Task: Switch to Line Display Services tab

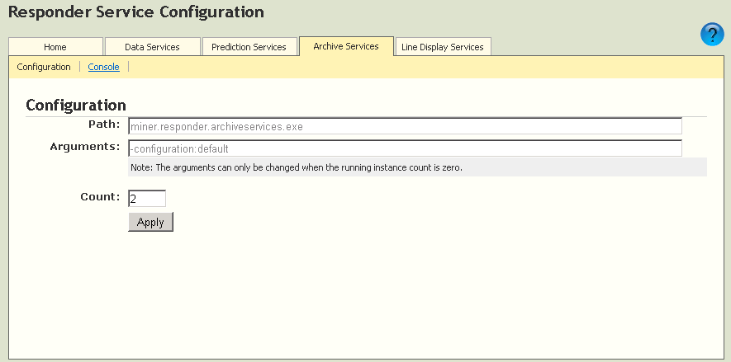Action: coord(443,47)
